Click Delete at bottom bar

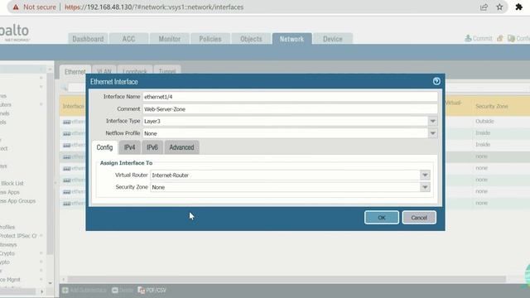(123, 291)
